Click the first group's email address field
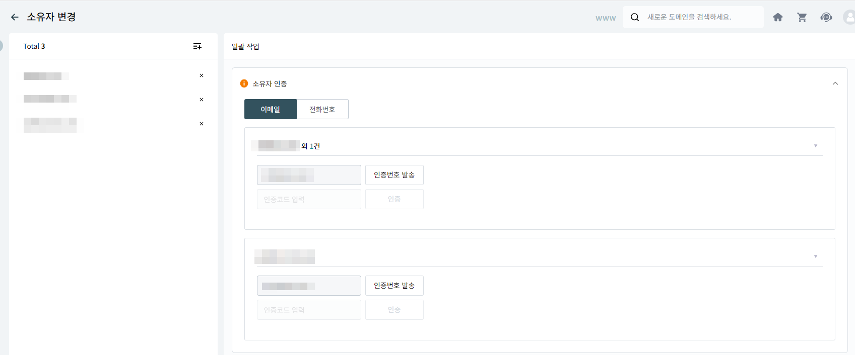 309,175
